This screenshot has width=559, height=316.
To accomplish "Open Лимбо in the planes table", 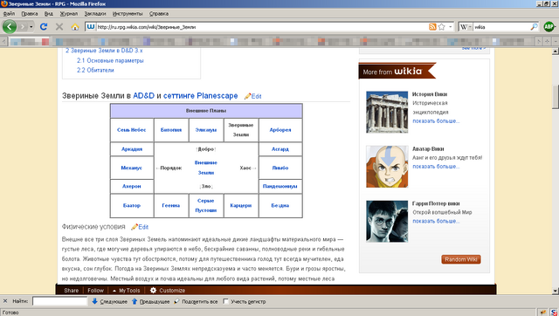I will tap(280, 168).
